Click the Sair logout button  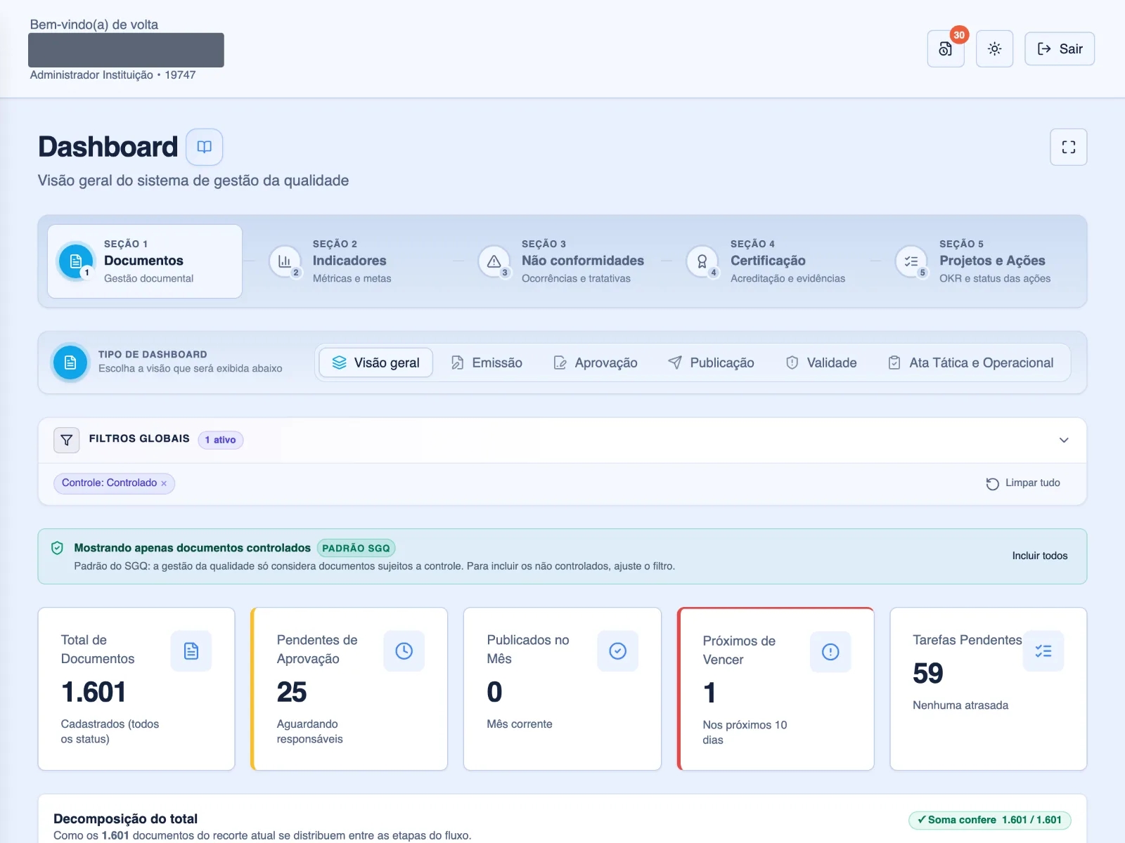(1060, 48)
